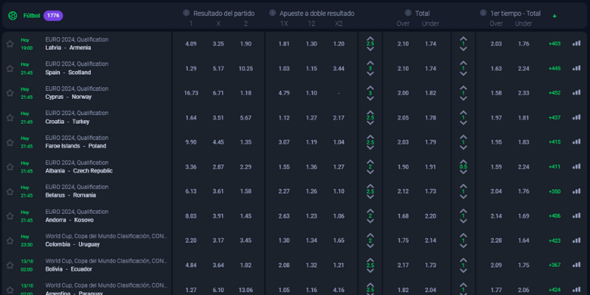This screenshot has height=295, width=590.
Task: Click info icon beside Total header
Action: coord(408,13)
